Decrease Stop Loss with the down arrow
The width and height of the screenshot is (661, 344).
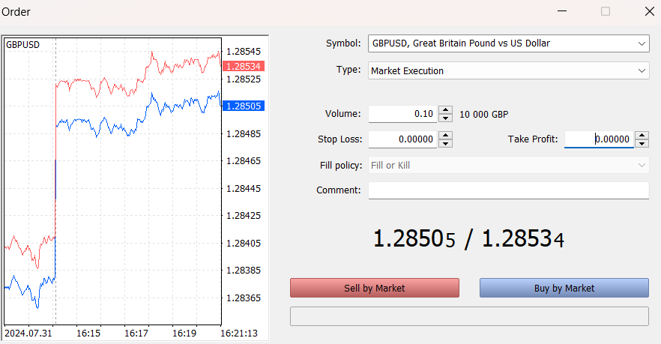[x=446, y=143]
